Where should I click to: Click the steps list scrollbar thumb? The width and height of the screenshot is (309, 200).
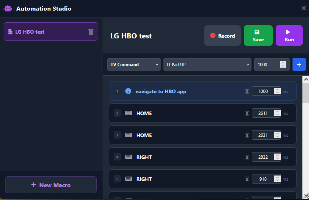pyautogui.click(x=306, y=93)
